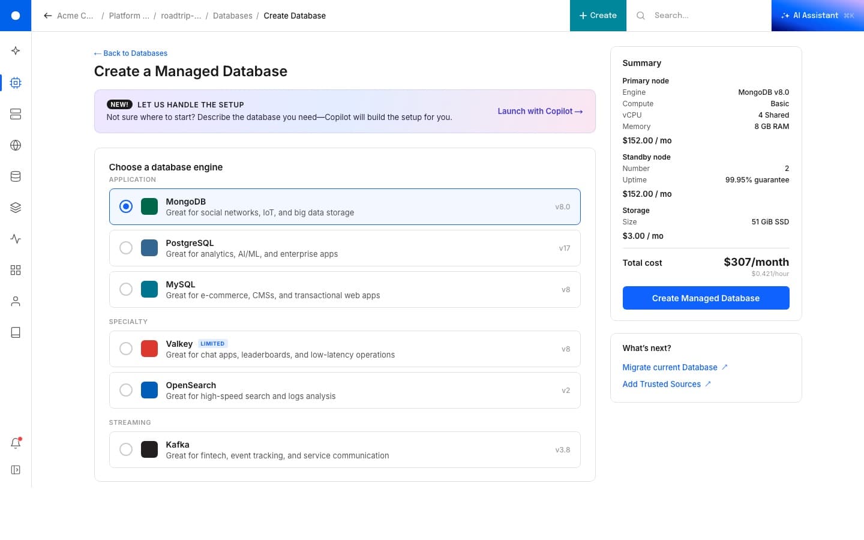
Task: Select the OpenSearch radio button
Action: click(x=126, y=390)
